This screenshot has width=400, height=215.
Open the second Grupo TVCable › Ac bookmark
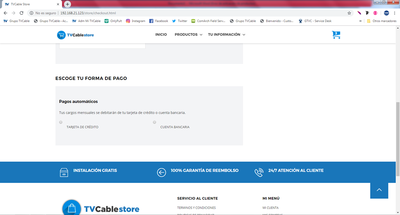(x=51, y=21)
